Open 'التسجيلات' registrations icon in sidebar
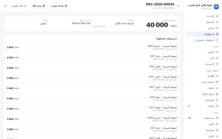222x139 pixels. click(217, 64)
